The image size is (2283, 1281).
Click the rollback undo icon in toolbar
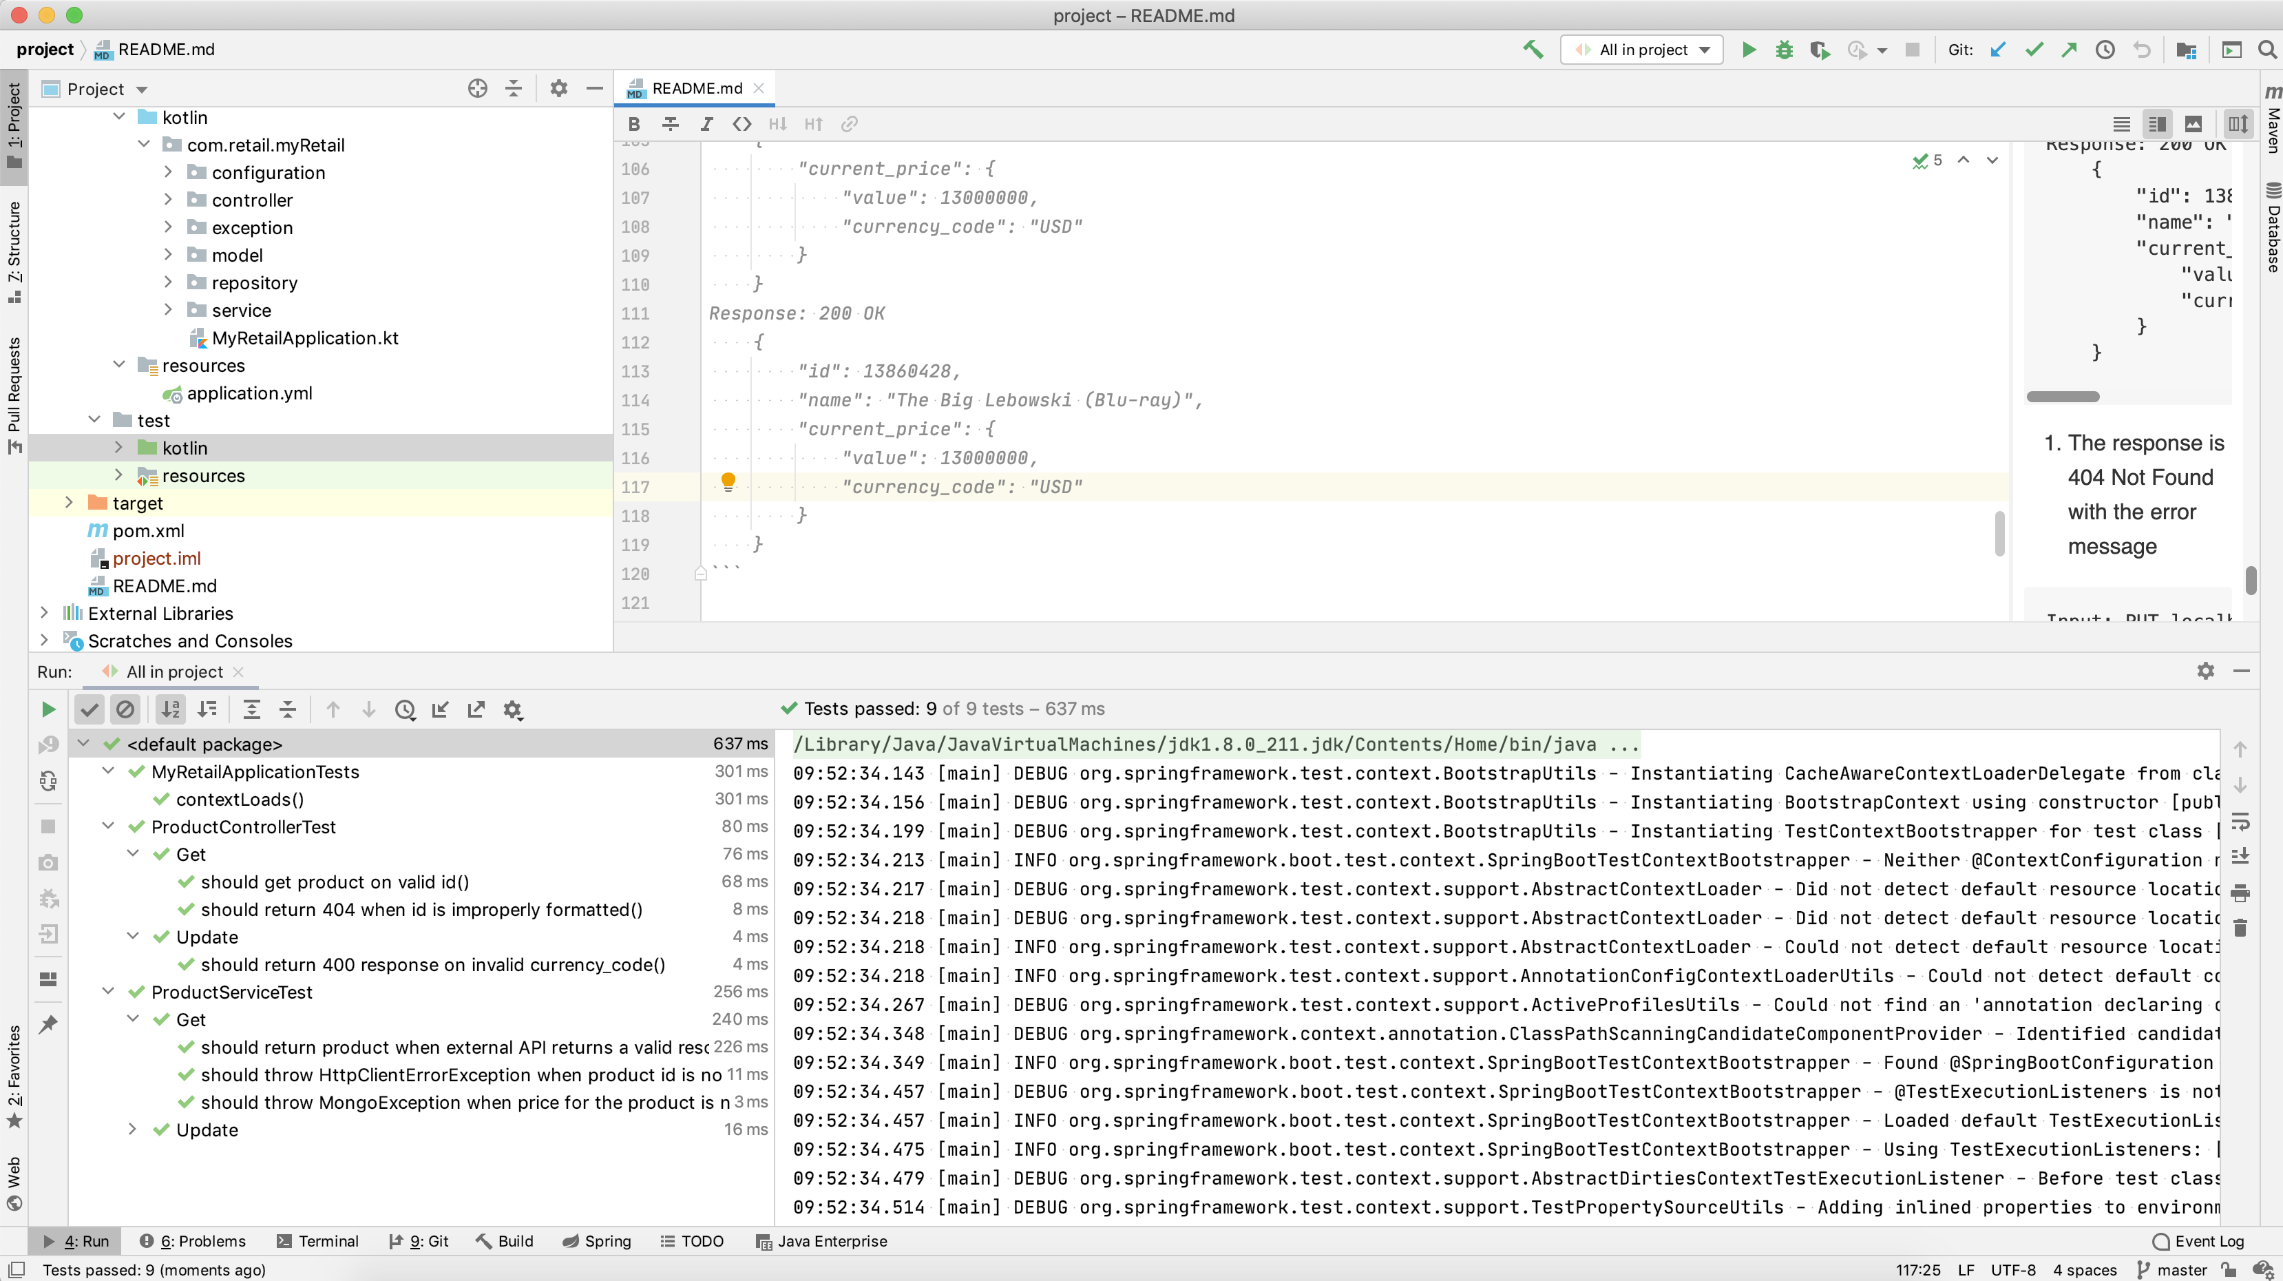click(x=2141, y=50)
